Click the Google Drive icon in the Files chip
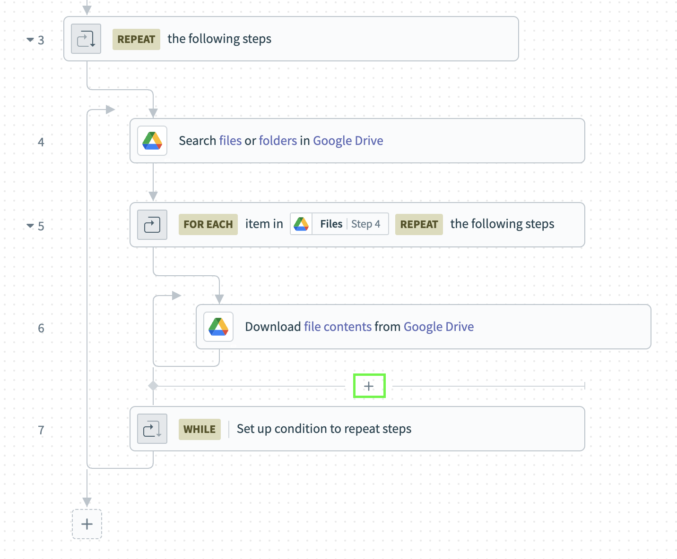677x559 pixels. click(301, 224)
